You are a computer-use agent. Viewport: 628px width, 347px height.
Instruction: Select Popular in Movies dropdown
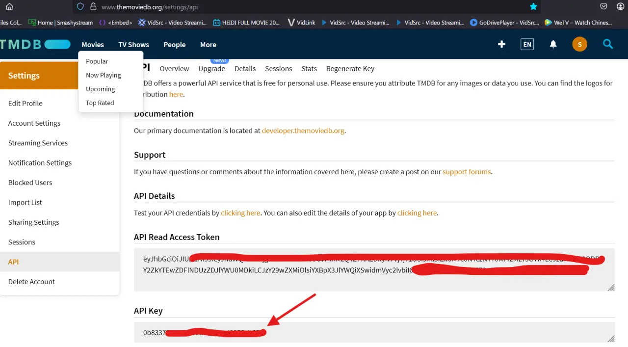pyautogui.click(x=97, y=61)
